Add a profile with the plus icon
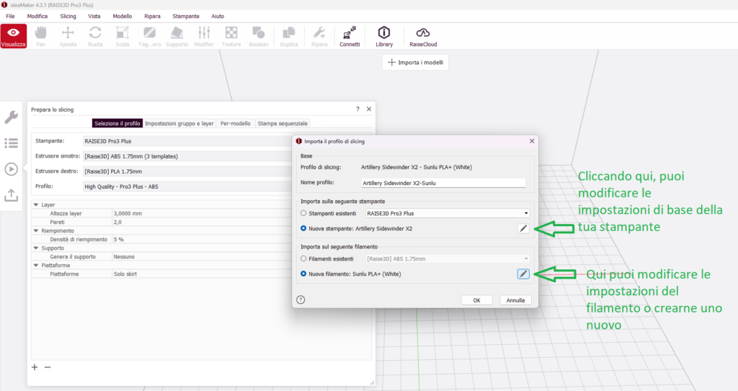This screenshot has width=738, height=391. [x=35, y=367]
